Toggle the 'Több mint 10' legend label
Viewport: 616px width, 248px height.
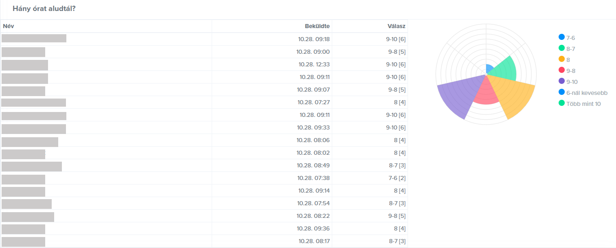[x=583, y=104]
